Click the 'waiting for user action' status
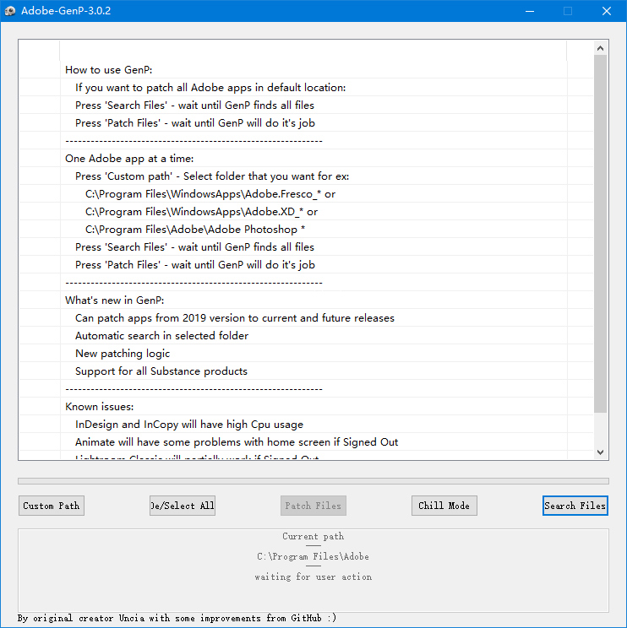Image resolution: width=627 pixels, height=628 pixels. [x=313, y=577]
